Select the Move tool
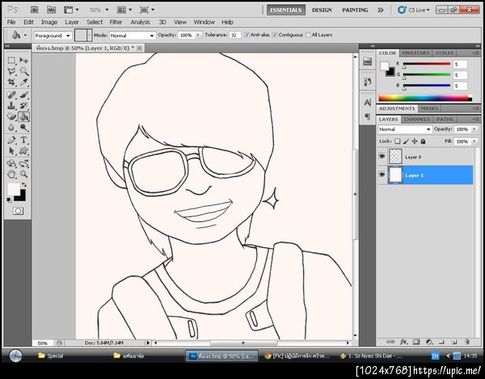The image size is (485, 379). (23, 61)
